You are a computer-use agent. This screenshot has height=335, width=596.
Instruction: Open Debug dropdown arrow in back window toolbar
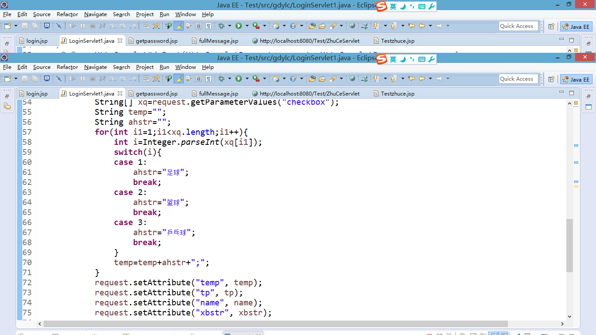(x=229, y=26)
